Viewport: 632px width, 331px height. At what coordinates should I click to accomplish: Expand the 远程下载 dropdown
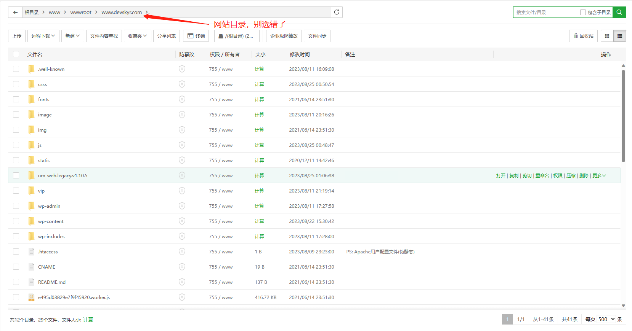[x=43, y=36]
